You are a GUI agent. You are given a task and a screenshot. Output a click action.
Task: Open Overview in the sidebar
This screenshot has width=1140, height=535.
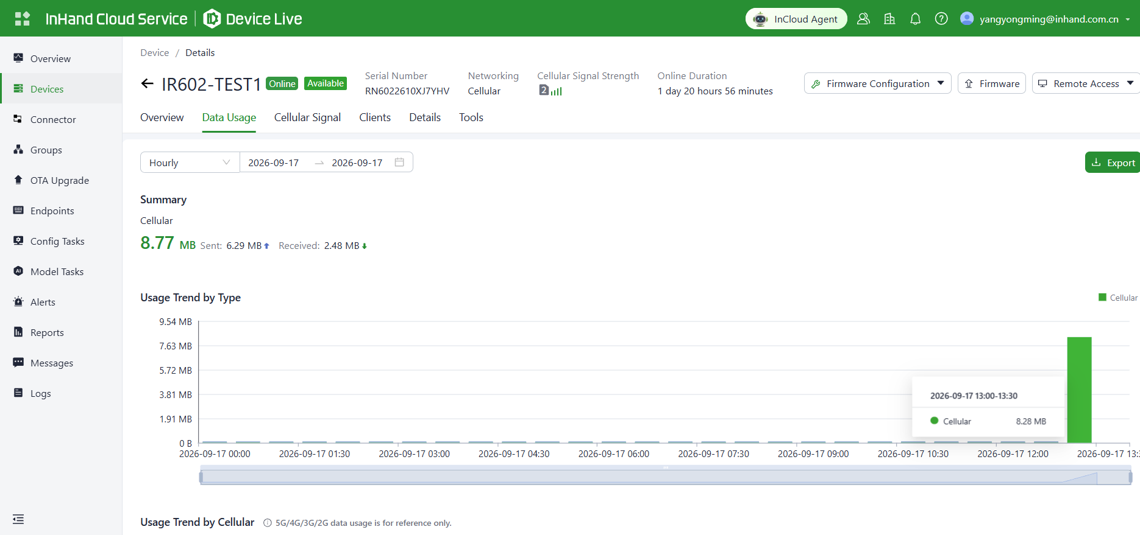[61, 58]
